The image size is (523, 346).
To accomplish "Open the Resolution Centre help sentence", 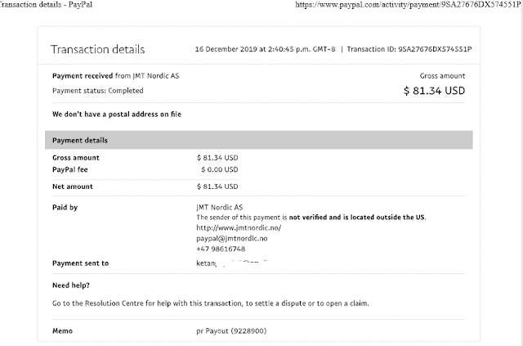I will click(x=209, y=303).
